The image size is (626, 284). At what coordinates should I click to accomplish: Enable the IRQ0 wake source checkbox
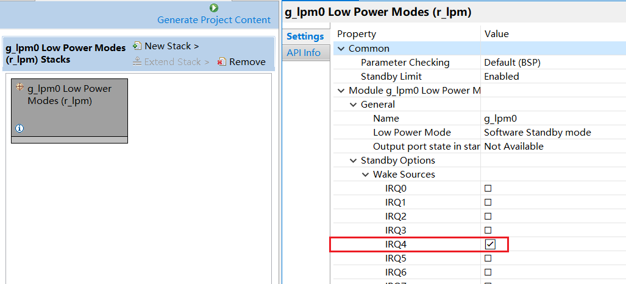488,189
